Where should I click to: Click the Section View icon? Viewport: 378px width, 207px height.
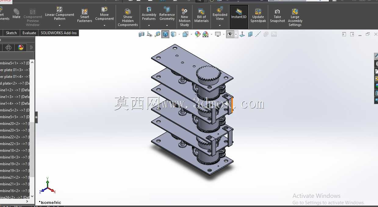point(142,34)
